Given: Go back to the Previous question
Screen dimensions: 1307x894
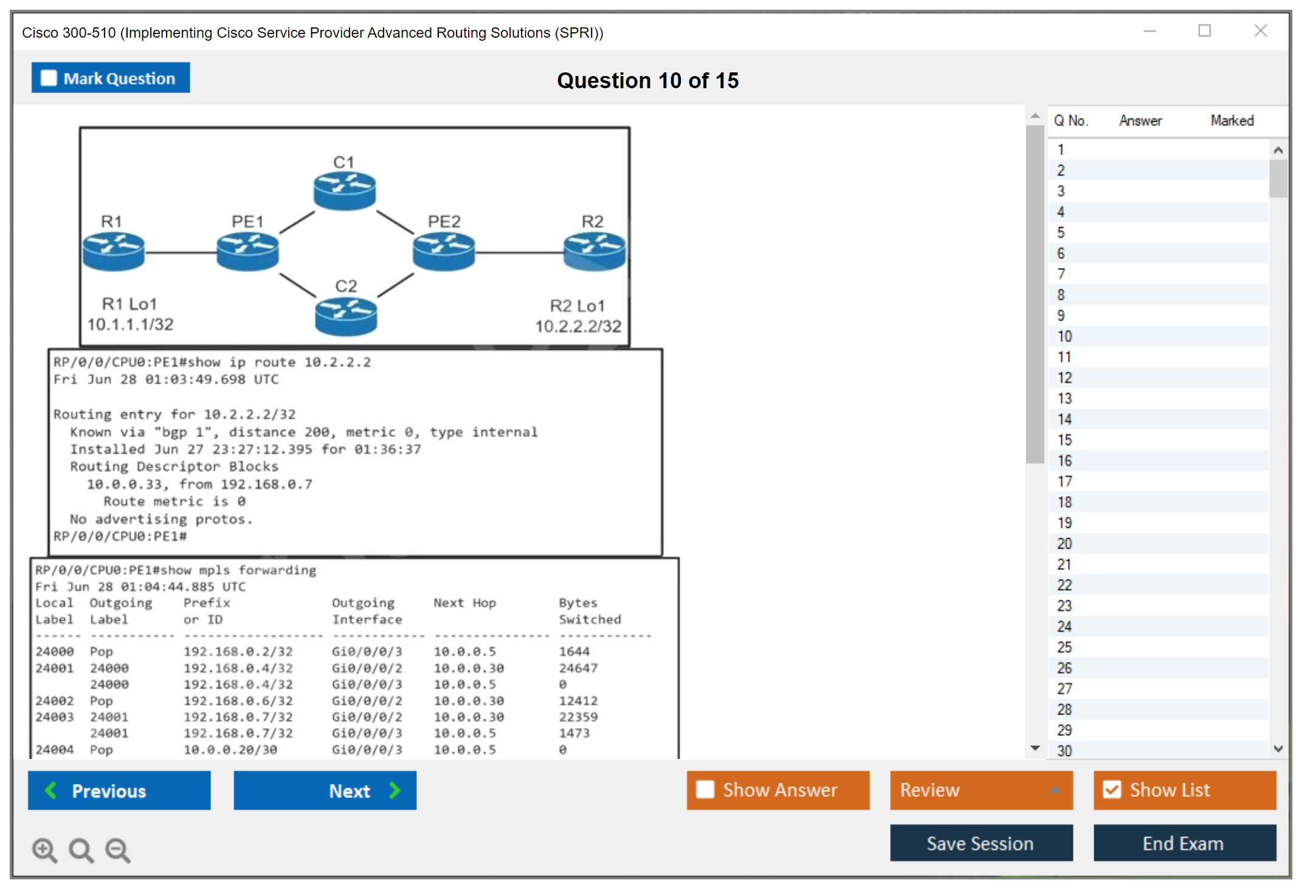Looking at the screenshot, I should [x=119, y=790].
